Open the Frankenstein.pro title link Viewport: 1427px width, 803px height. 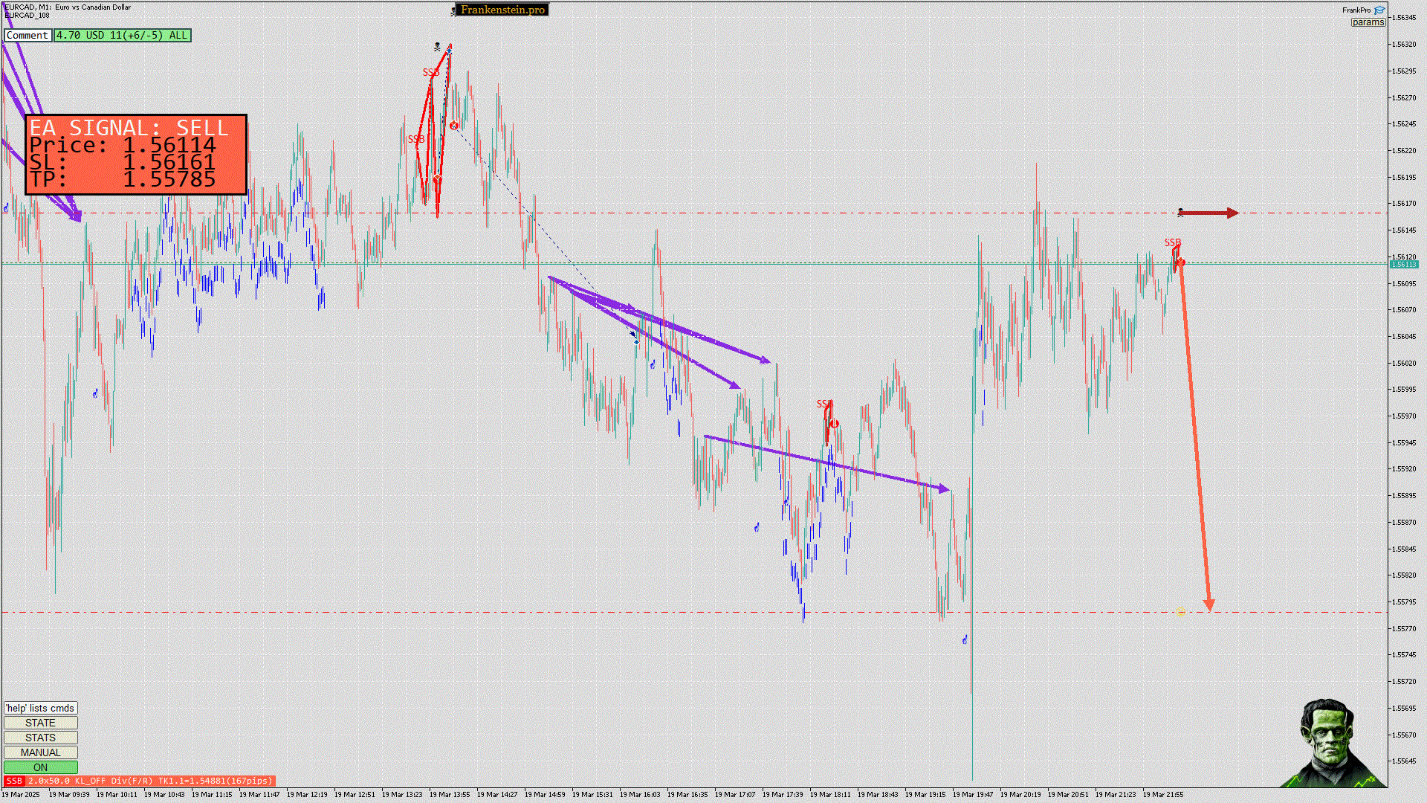[x=502, y=10]
